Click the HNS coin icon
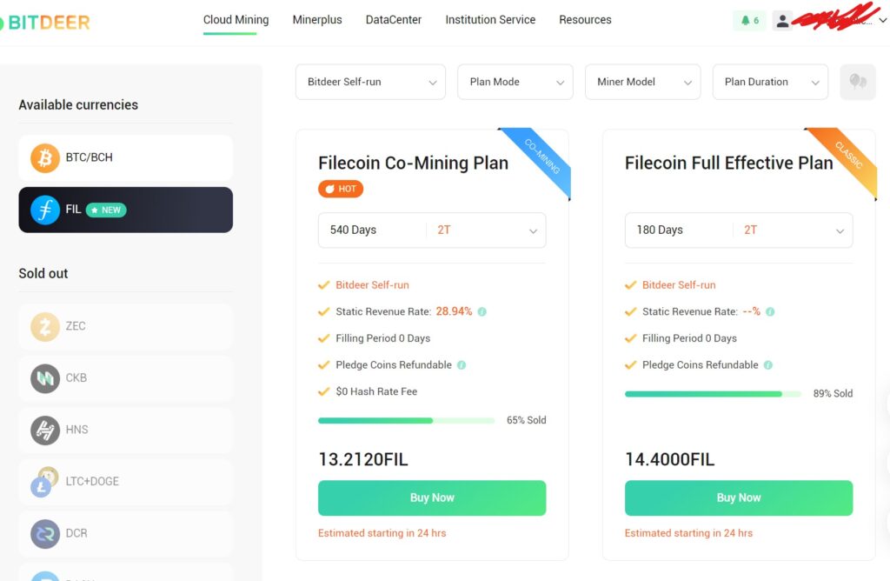This screenshot has width=890, height=581. 45,430
